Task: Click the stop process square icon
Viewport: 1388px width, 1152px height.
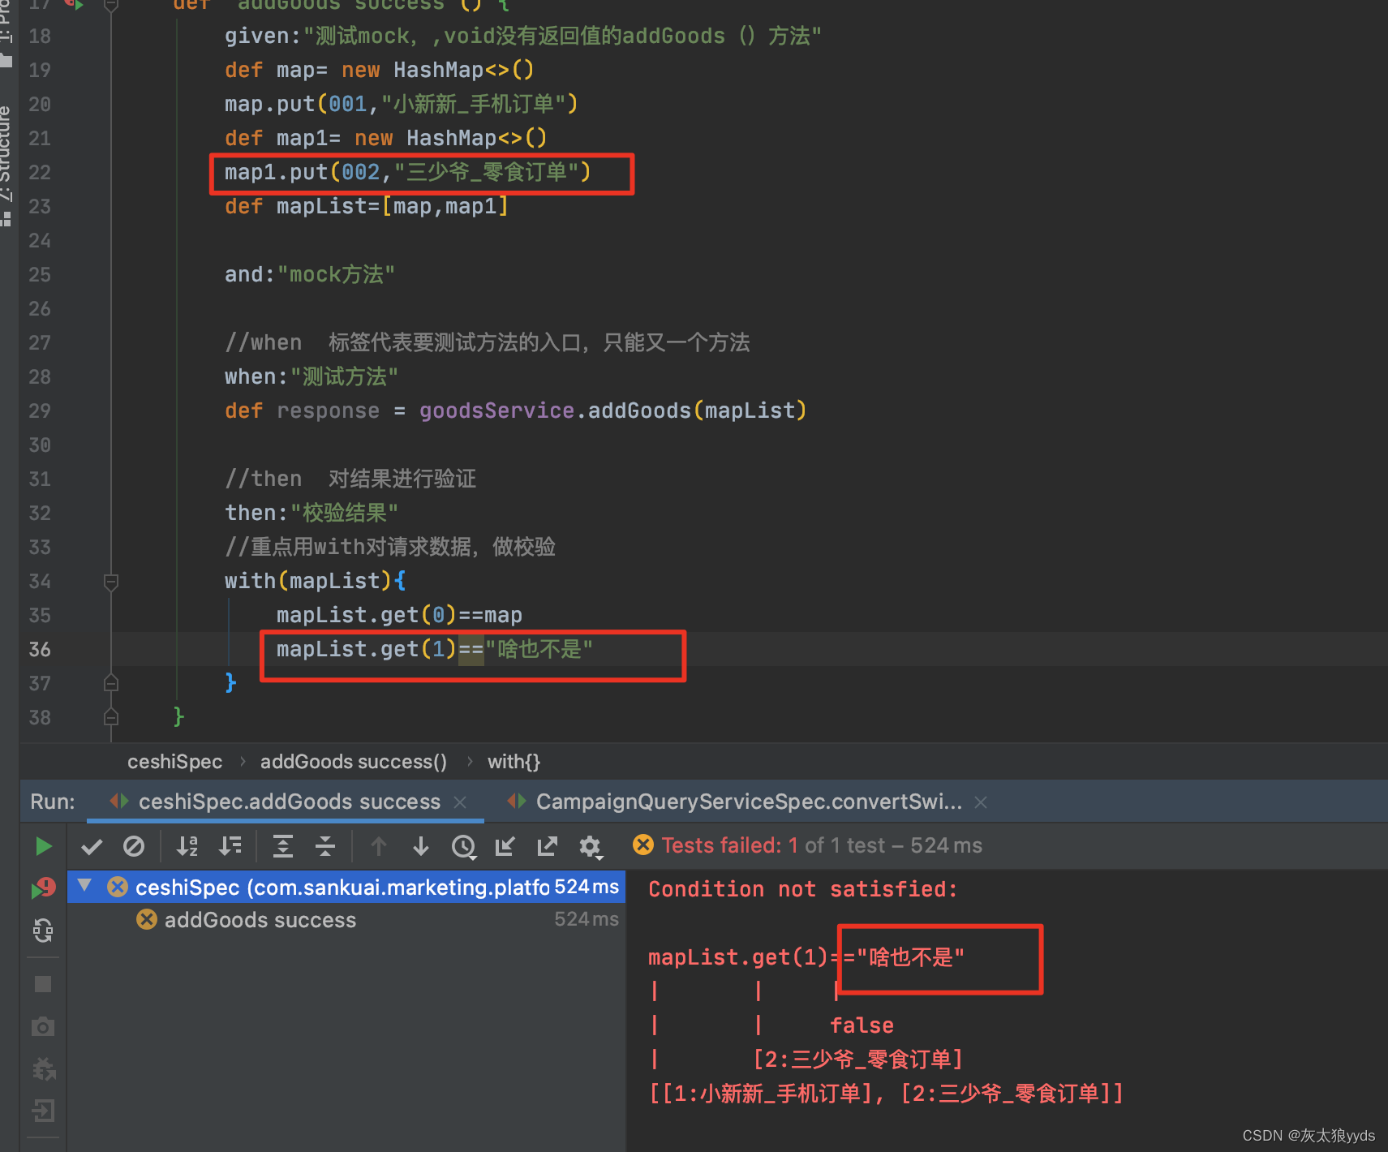Action: 43,984
